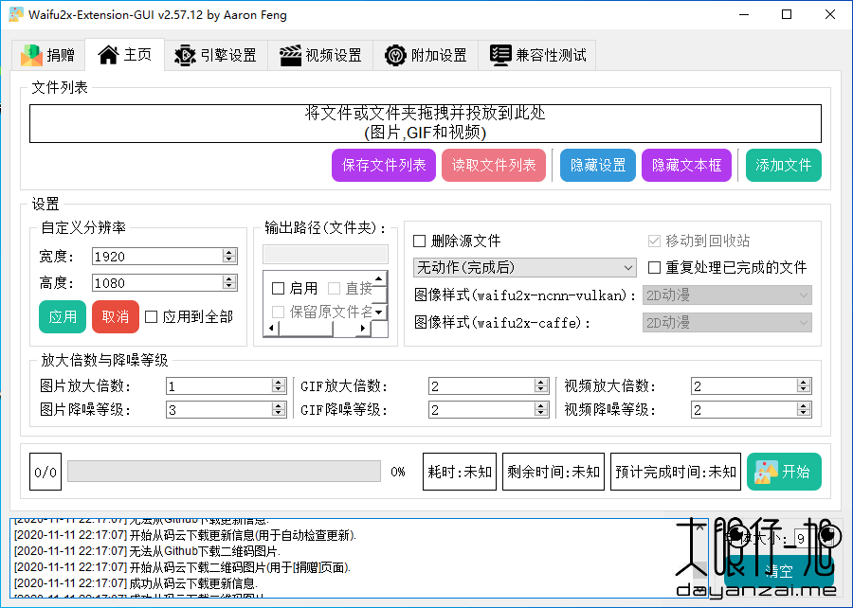Click the 输出路径 folder text field

(325, 255)
